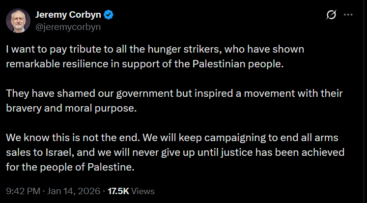367x203 pixels.
Task: Click the @jeremycorbyn handle
Action: (x=68, y=27)
